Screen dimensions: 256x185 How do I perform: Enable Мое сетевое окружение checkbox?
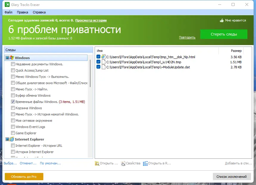click(x=13, y=121)
